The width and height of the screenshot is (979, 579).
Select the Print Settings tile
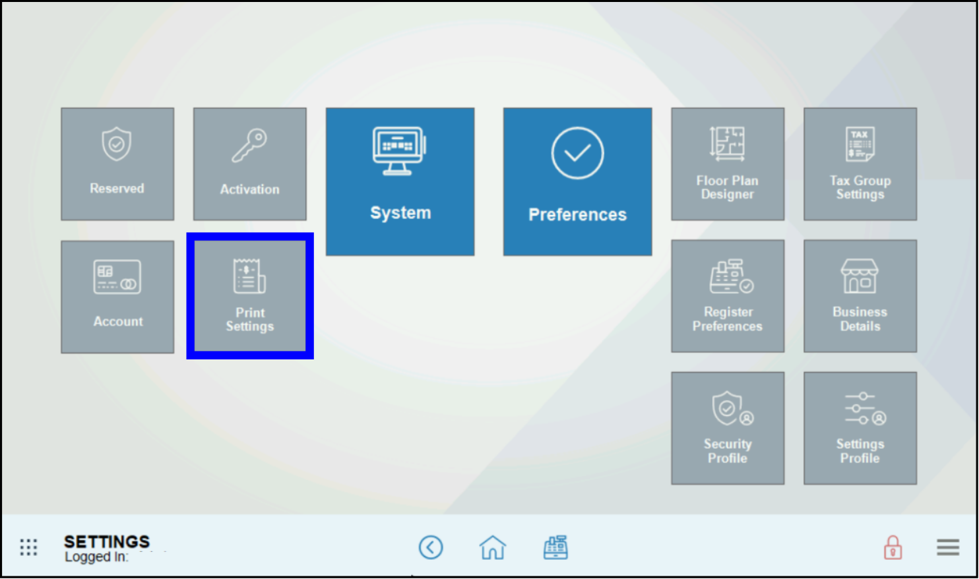pos(249,296)
